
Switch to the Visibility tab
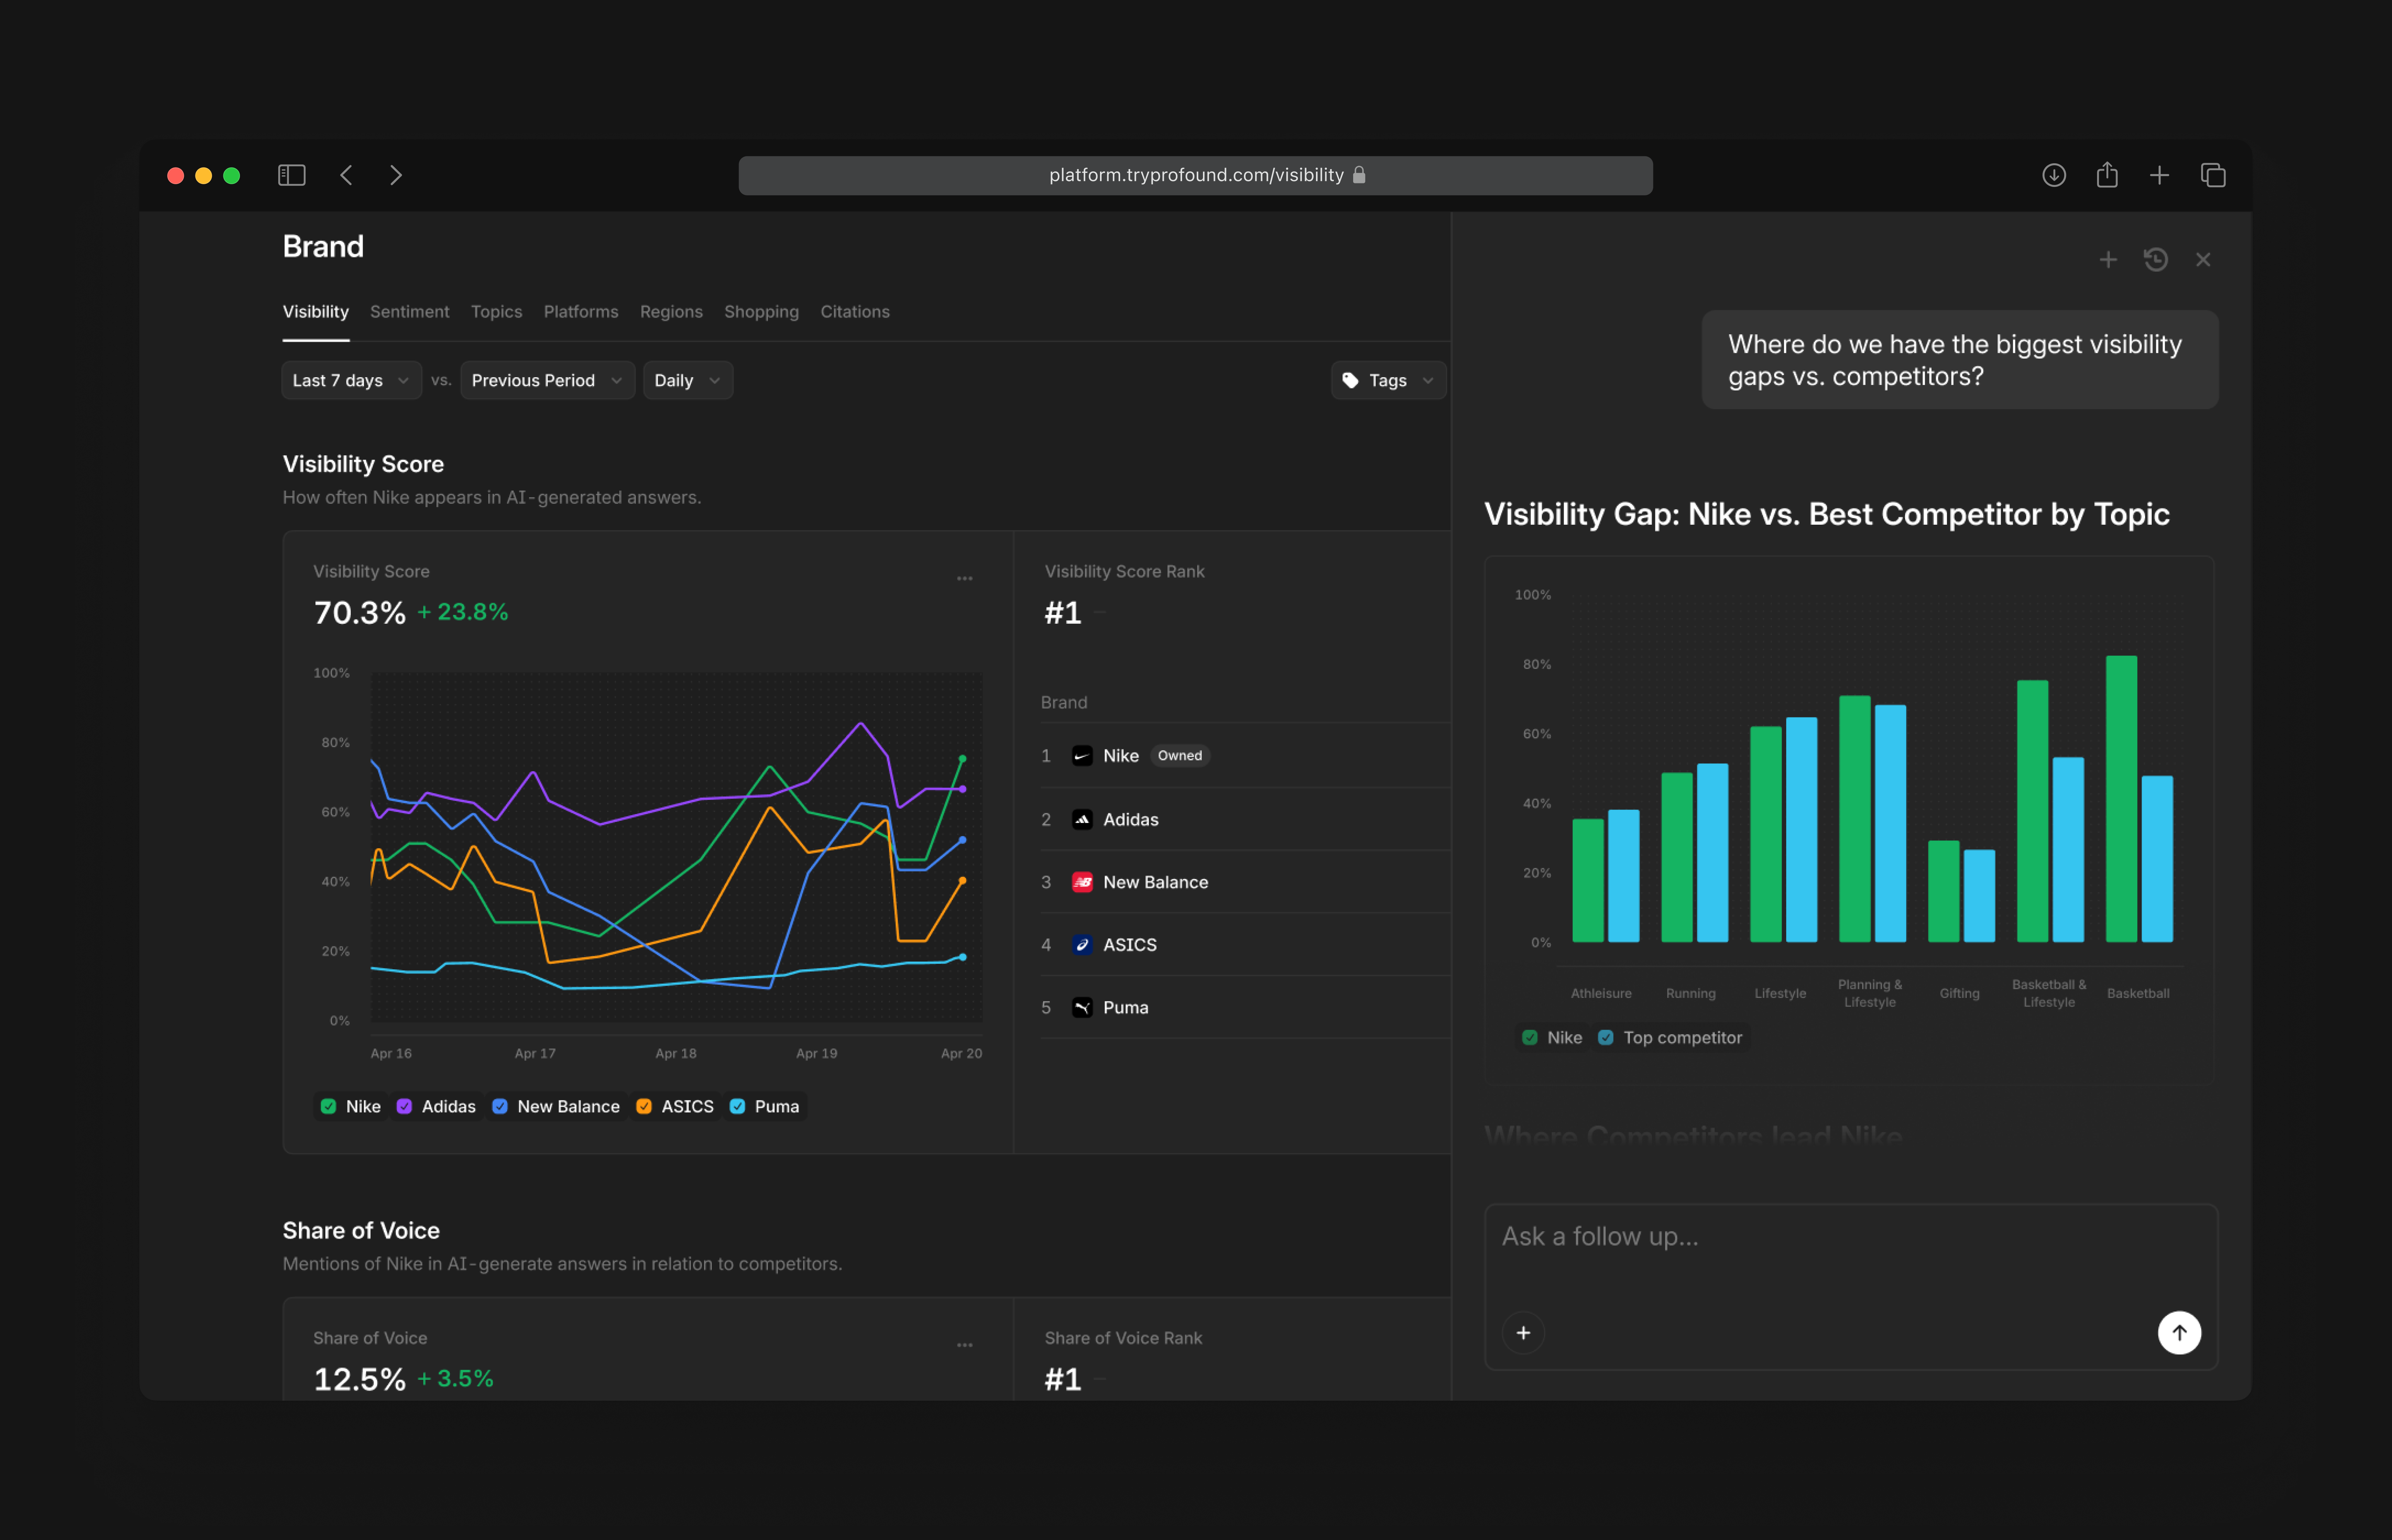pos(316,312)
